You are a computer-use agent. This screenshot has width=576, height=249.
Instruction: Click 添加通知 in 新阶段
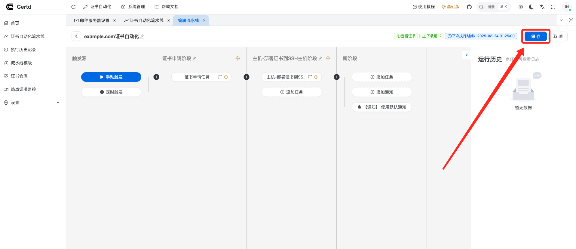pyautogui.click(x=382, y=92)
